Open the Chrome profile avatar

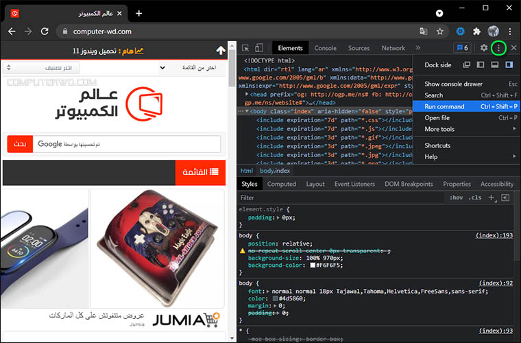pos(493,32)
